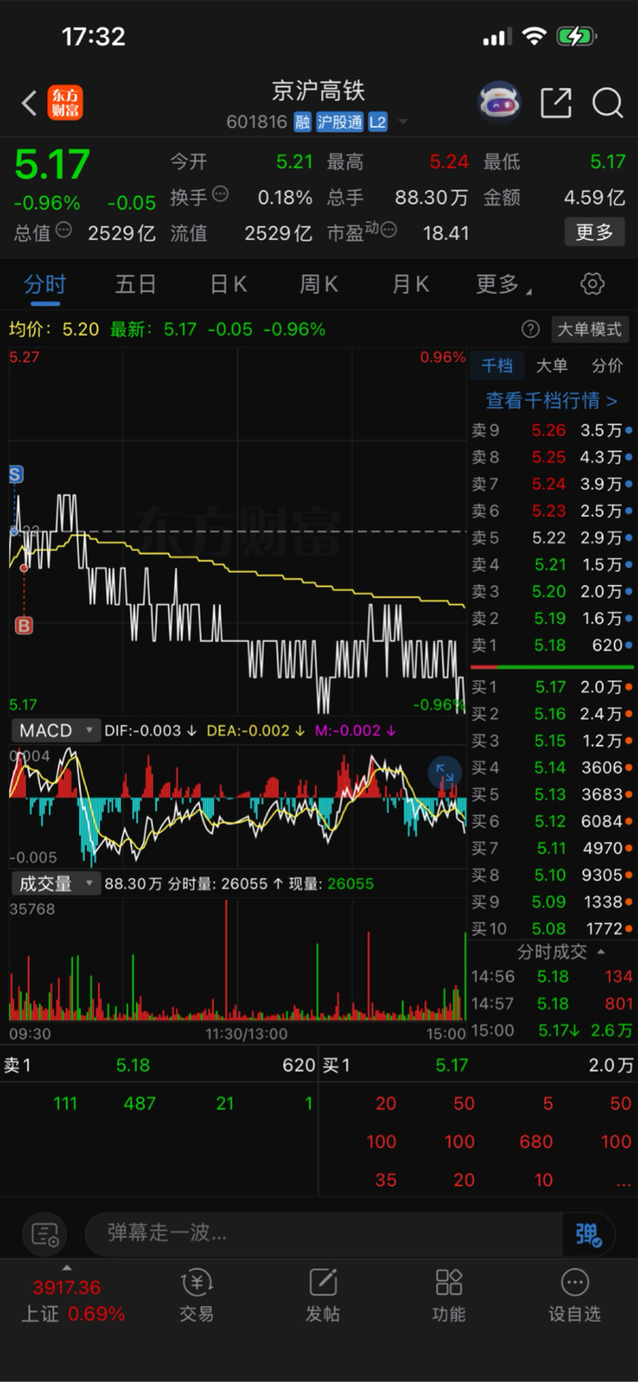This screenshot has width=638, height=1382.
Task: Tap the 弹幕走一波 input field
Action: click(324, 1234)
